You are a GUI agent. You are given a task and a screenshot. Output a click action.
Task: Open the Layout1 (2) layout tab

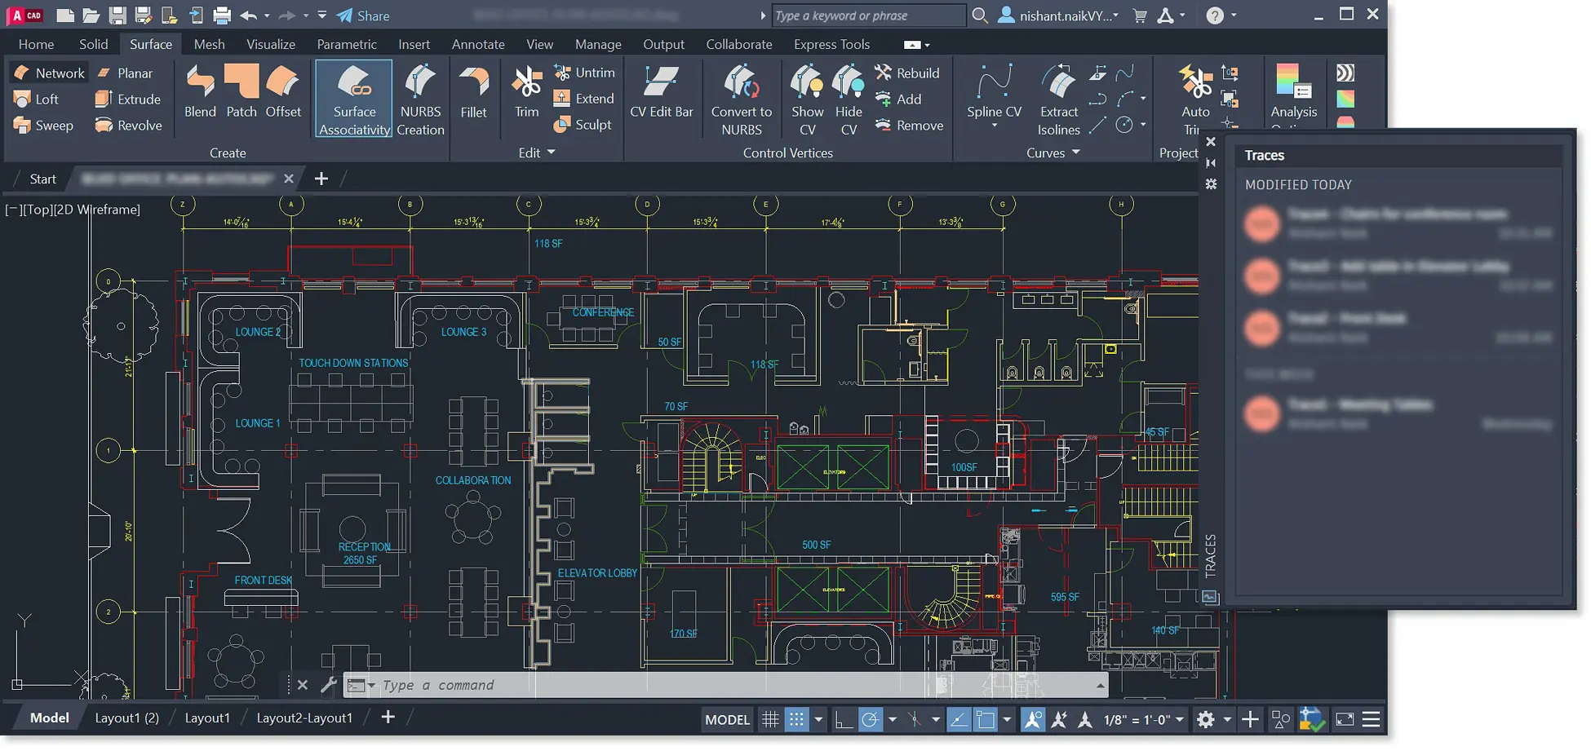click(126, 718)
